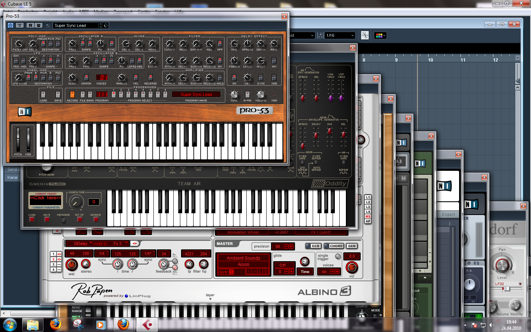
Task: Click Pro-53 BANK button in Programmer
Action: (x=90, y=94)
